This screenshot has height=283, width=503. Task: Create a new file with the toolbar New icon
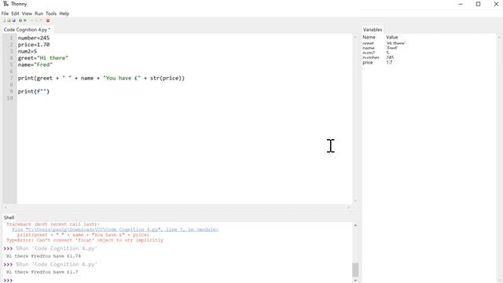tap(4, 20)
